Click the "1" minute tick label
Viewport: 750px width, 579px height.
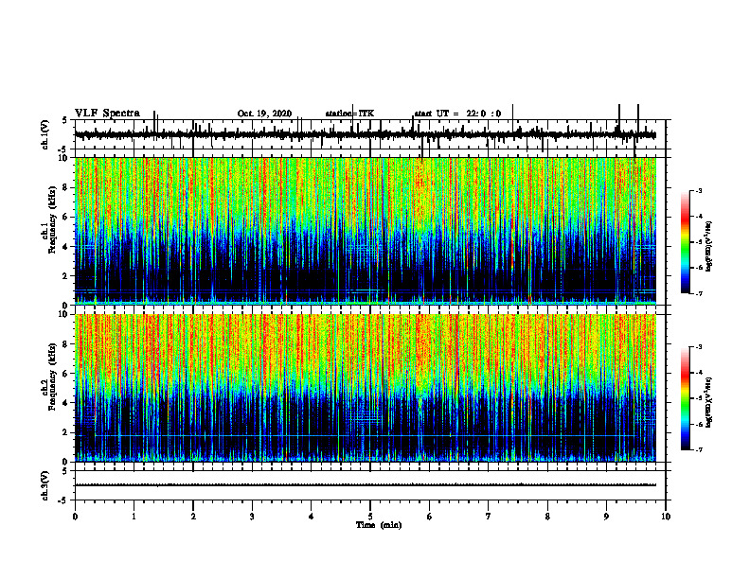pyautogui.click(x=134, y=517)
